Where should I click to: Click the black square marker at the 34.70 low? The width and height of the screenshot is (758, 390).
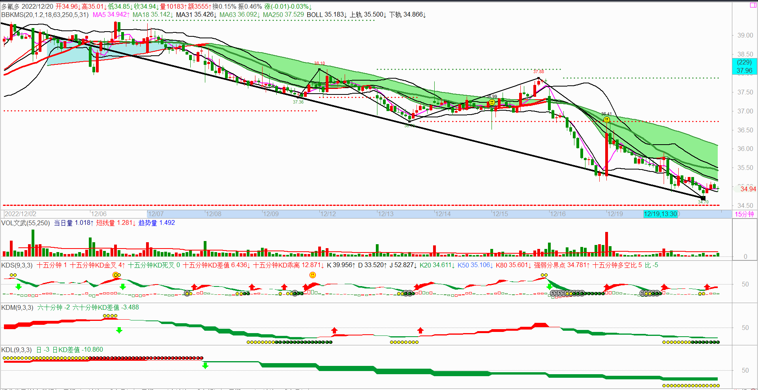tap(703, 198)
